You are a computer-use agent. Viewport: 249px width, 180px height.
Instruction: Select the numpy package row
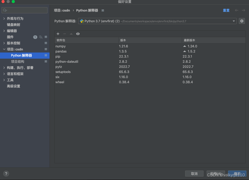(x=150, y=46)
